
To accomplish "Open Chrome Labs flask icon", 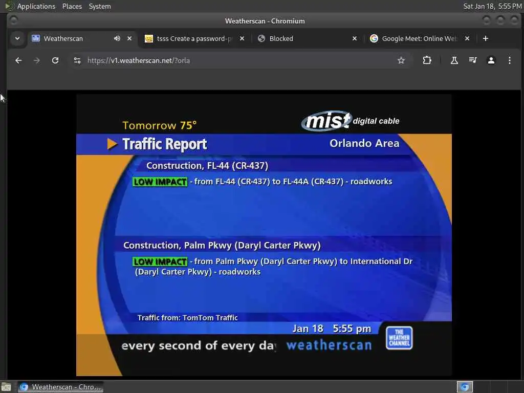I will tap(454, 60).
